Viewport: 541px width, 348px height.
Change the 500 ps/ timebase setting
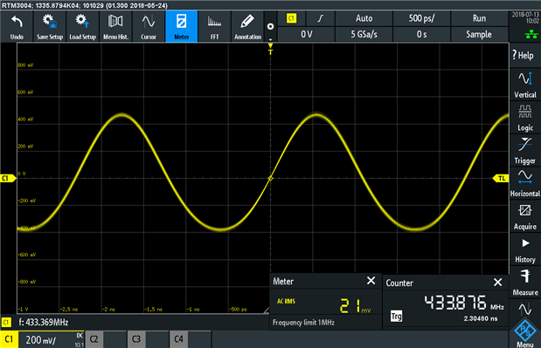pyautogui.click(x=421, y=18)
